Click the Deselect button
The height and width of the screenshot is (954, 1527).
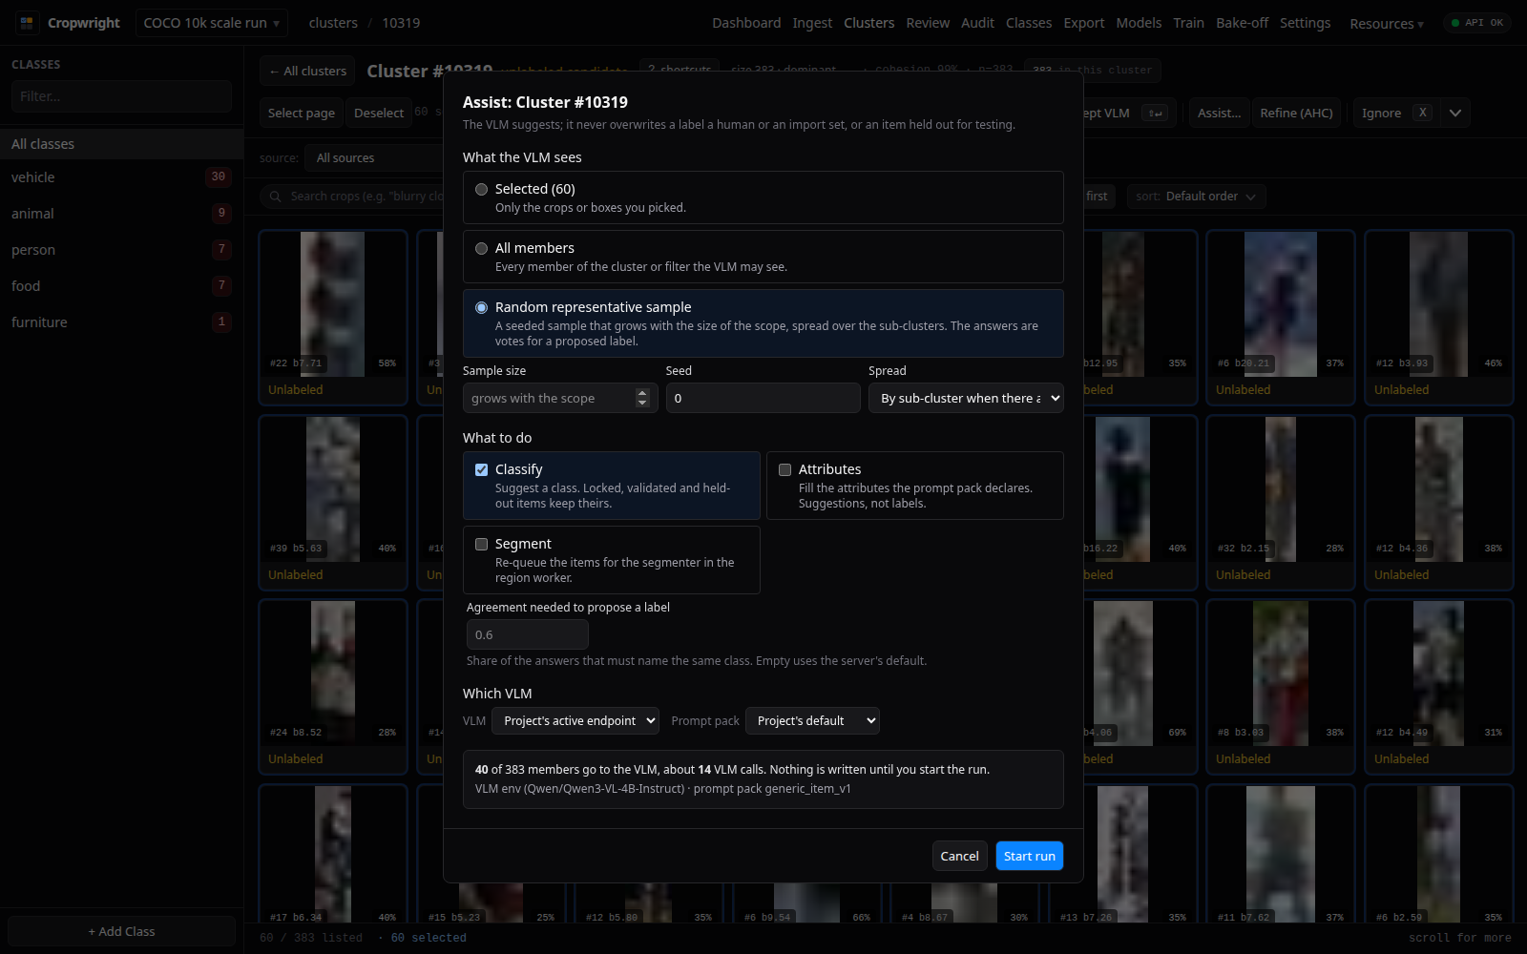coord(379,113)
